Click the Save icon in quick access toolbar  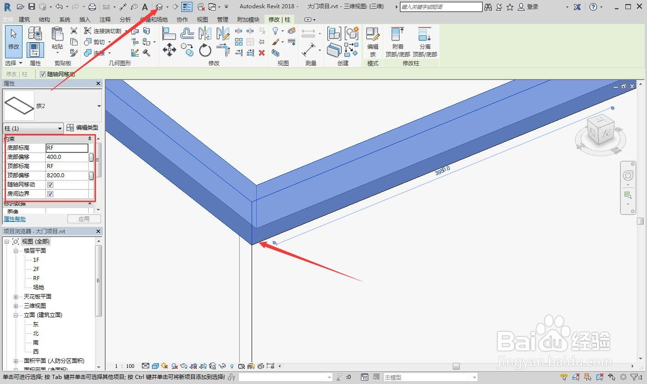(32, 7)
